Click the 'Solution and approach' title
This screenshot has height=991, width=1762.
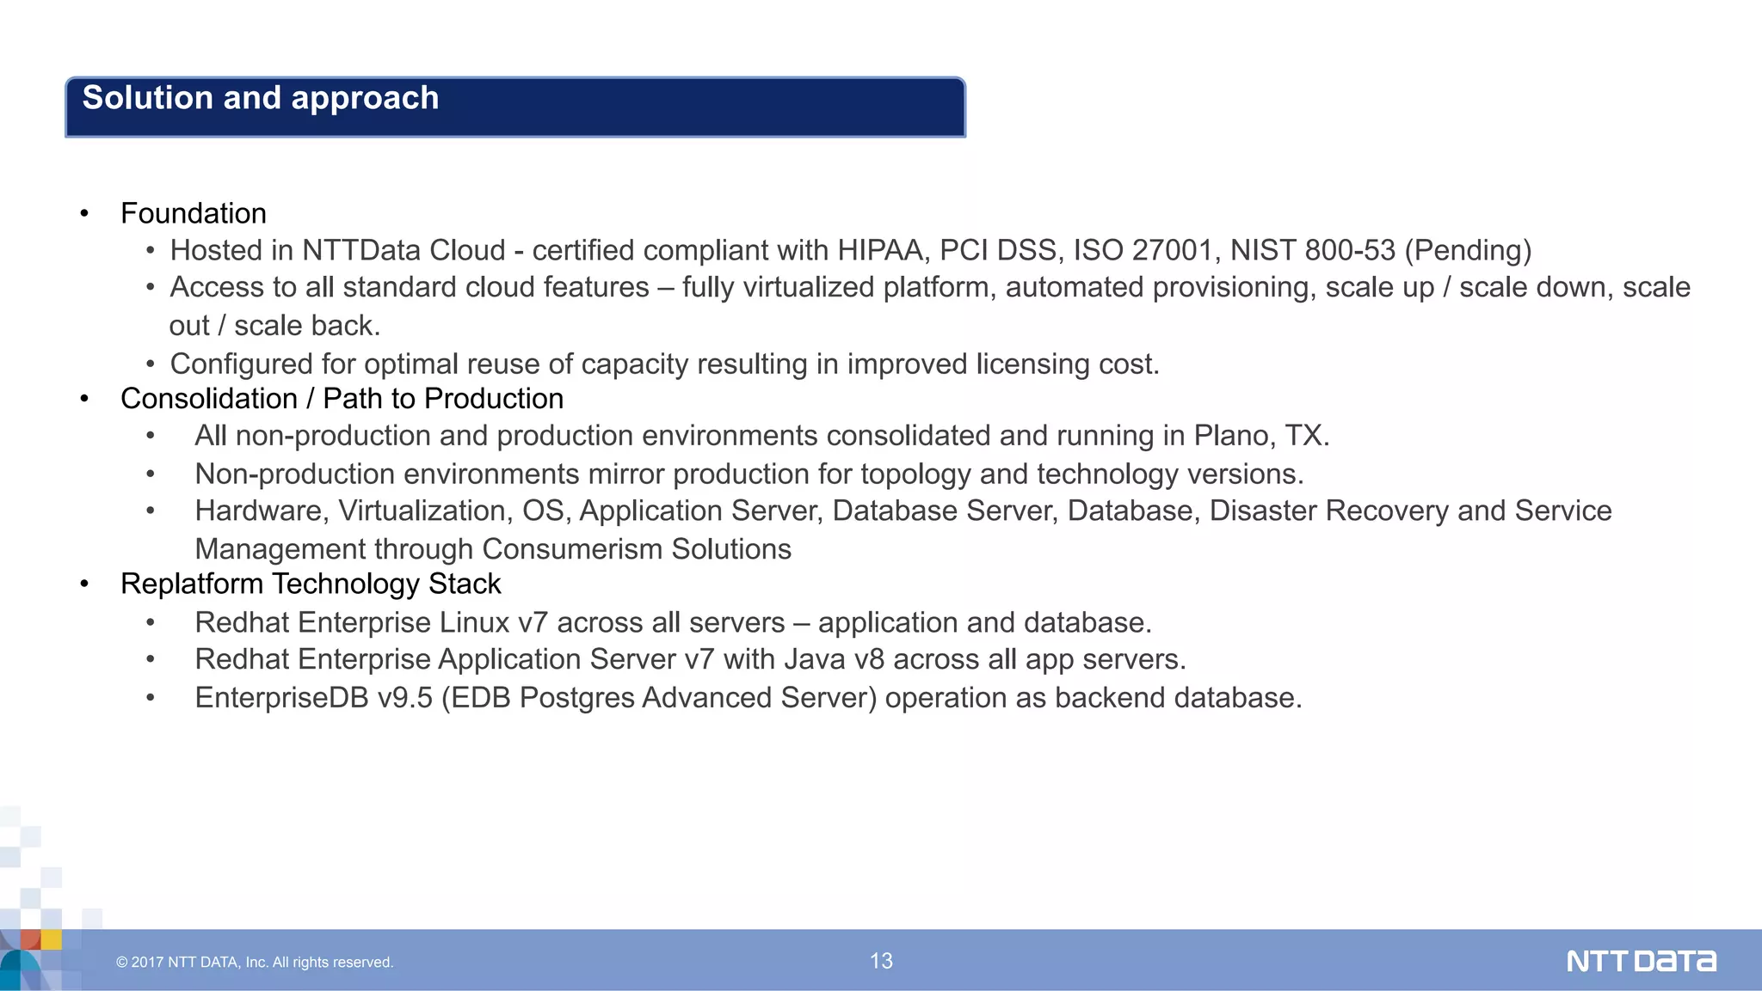click(x=261, y=98)
